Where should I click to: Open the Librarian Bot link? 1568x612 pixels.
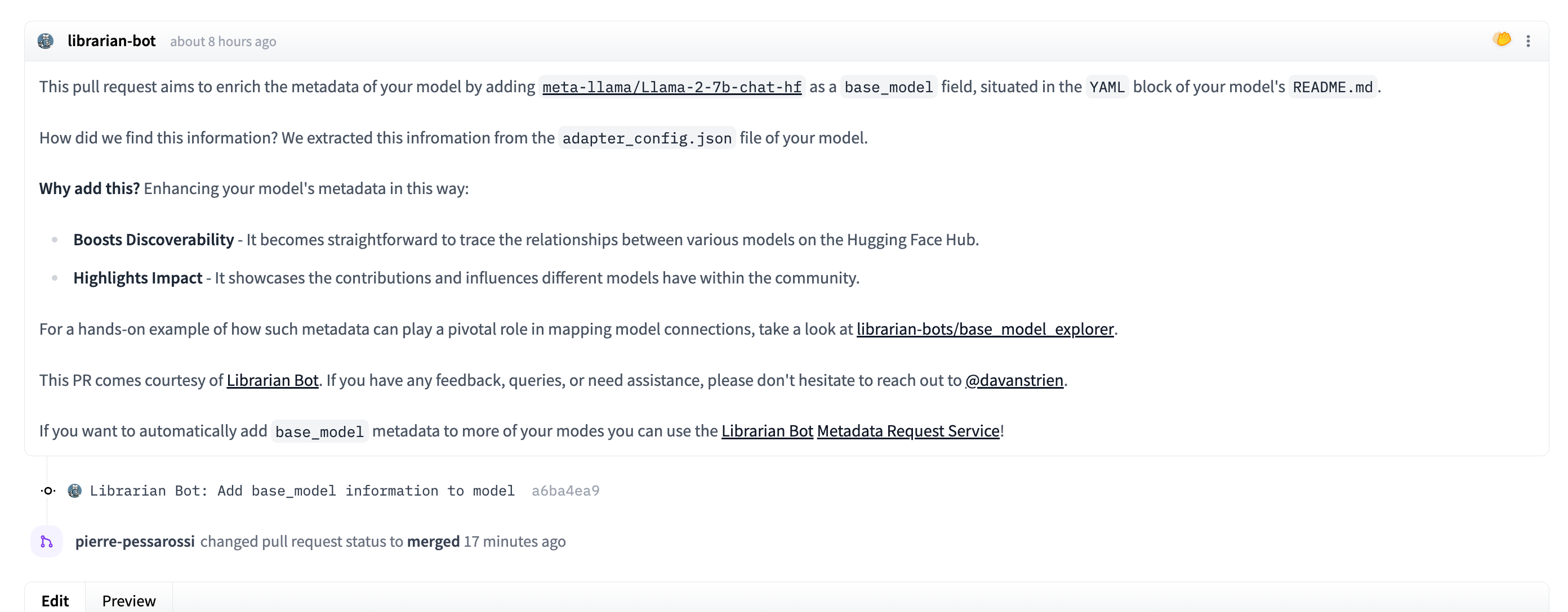(x=272, y=380)
